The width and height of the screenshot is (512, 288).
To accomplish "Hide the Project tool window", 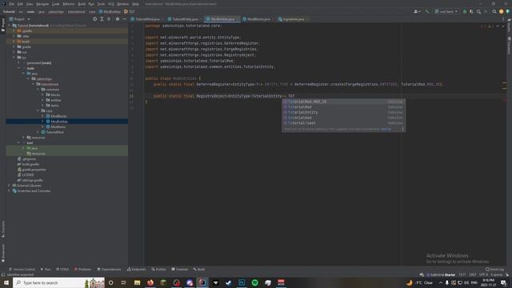I will click(125, 19).
